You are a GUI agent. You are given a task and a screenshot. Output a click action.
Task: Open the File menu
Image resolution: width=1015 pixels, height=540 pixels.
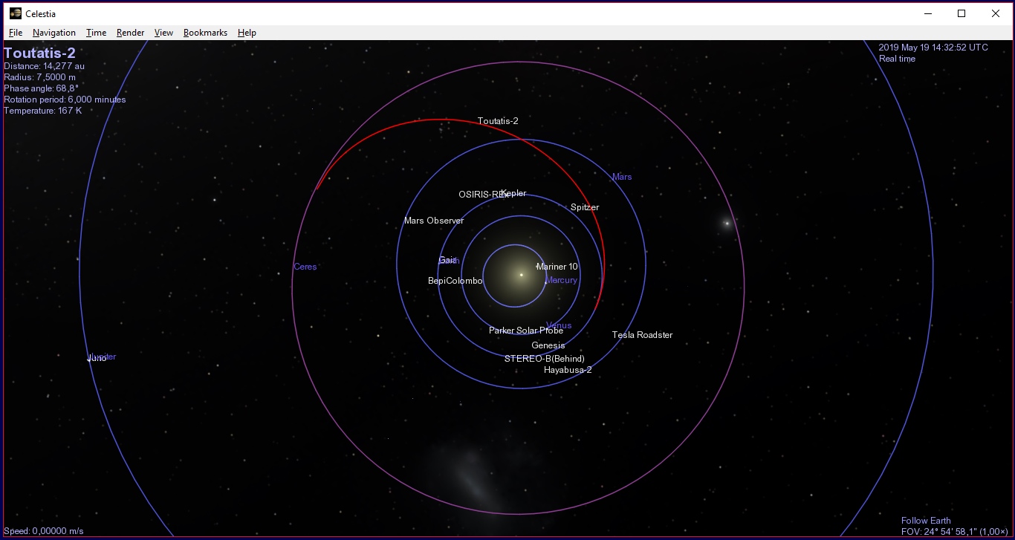point(16,33)
